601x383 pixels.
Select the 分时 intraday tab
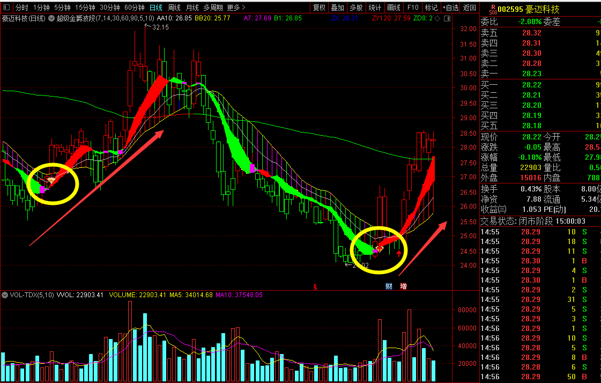(x=21, y=8)
